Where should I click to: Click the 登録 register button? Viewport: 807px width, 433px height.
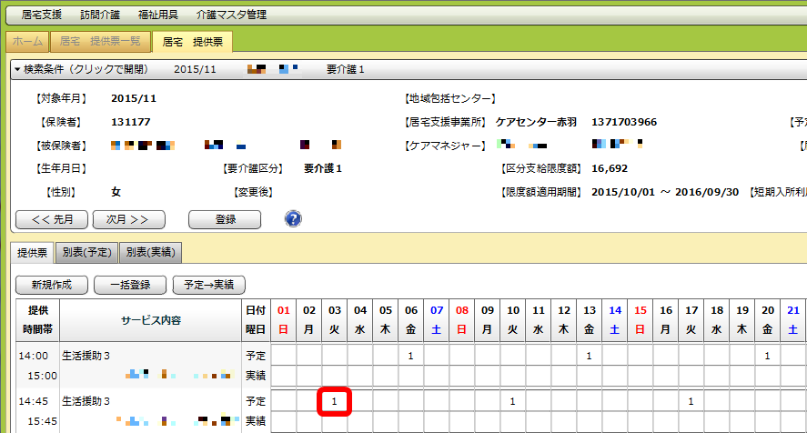[225, 219]
